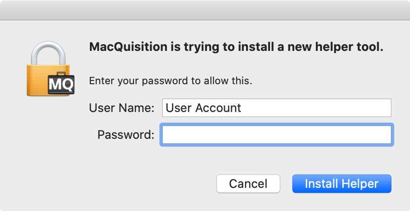Click the bold dialog heading text
Viewport: 410px width, 211px height.
[236, 47]
